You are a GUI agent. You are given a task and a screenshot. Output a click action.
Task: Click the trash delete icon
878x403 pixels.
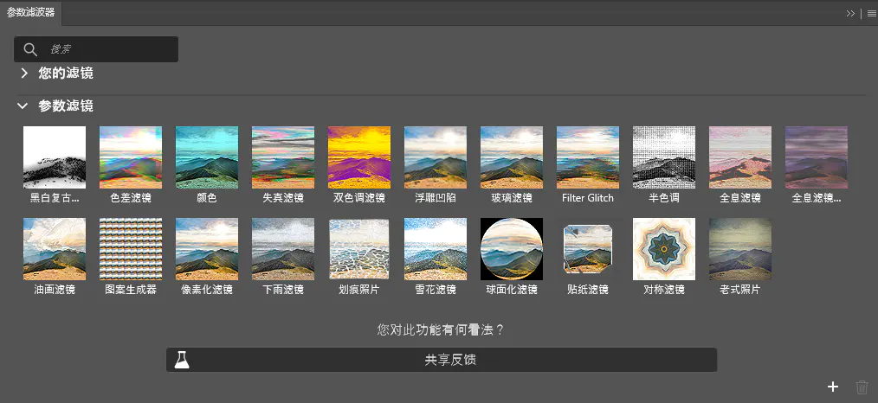862,387
